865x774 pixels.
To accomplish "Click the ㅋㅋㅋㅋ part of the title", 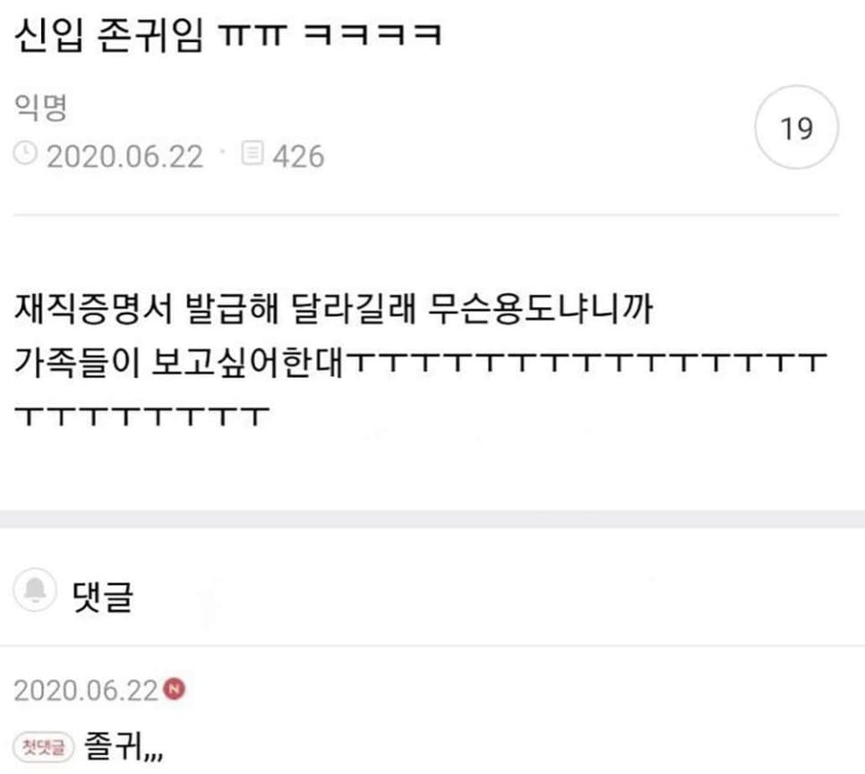I will [373, 34].
